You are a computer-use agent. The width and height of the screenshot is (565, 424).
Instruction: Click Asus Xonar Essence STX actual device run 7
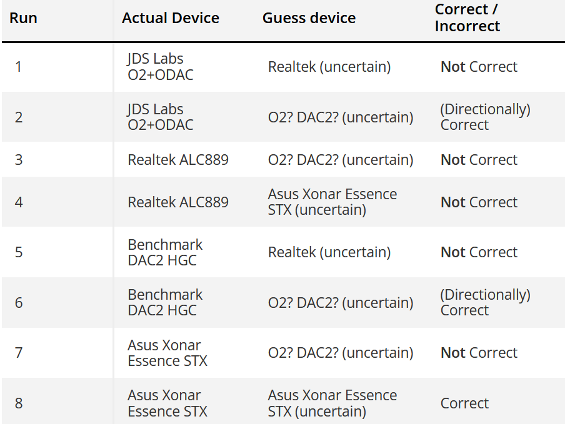point(167,353)
